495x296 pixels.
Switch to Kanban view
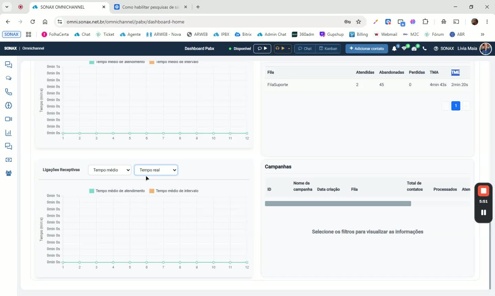coord(328,49)
